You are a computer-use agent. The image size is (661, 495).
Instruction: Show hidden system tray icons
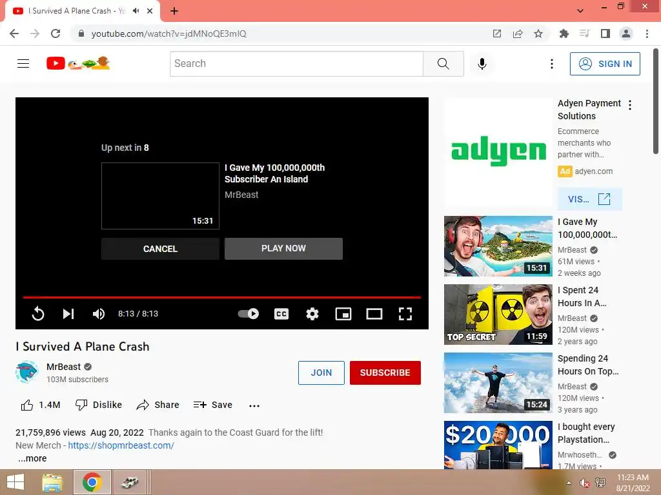(x=569, y=483)
